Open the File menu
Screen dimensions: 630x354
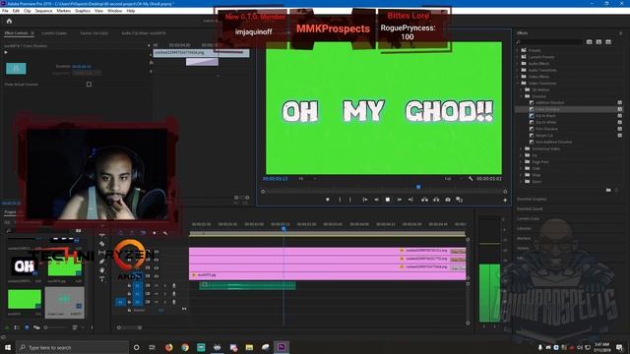click(x=5, y=11)
